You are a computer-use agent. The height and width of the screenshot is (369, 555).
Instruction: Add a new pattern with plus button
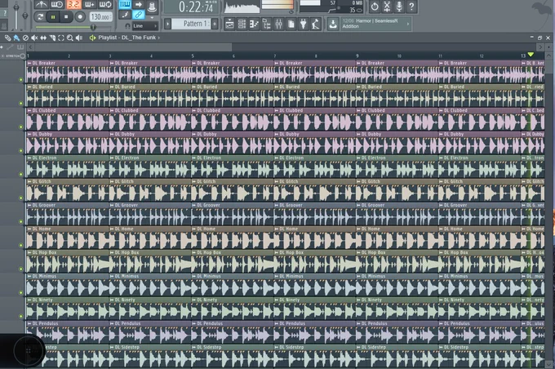tap(215, 24)
